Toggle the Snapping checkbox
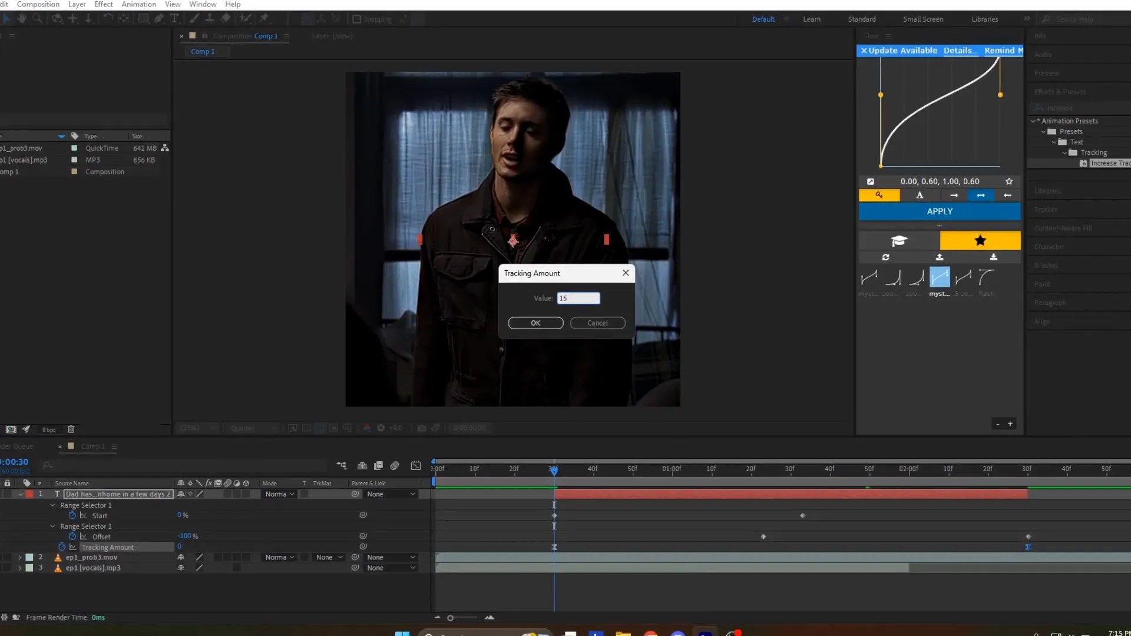 click(356, 19)
